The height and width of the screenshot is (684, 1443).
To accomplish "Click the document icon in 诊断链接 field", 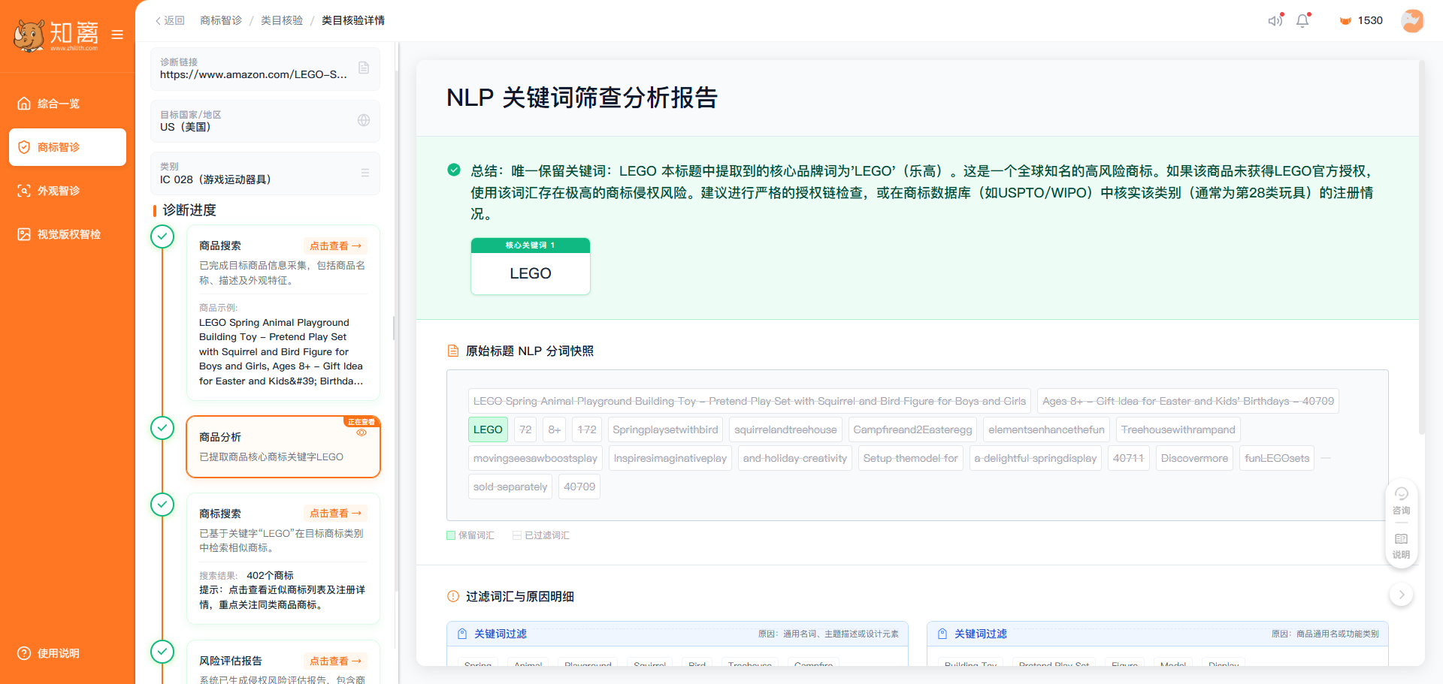I will [x=364, y=68].
